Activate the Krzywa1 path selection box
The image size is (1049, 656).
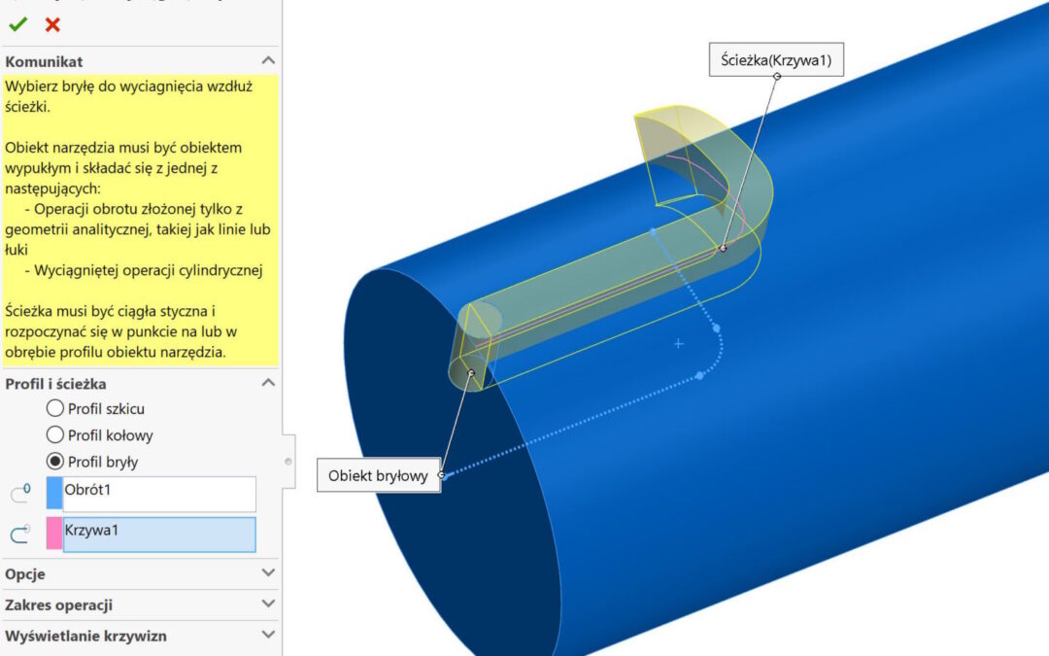(x=159, y=534)
